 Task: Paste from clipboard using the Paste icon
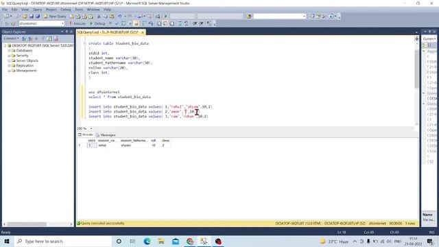pyautogui.click(x=112, y=16)
